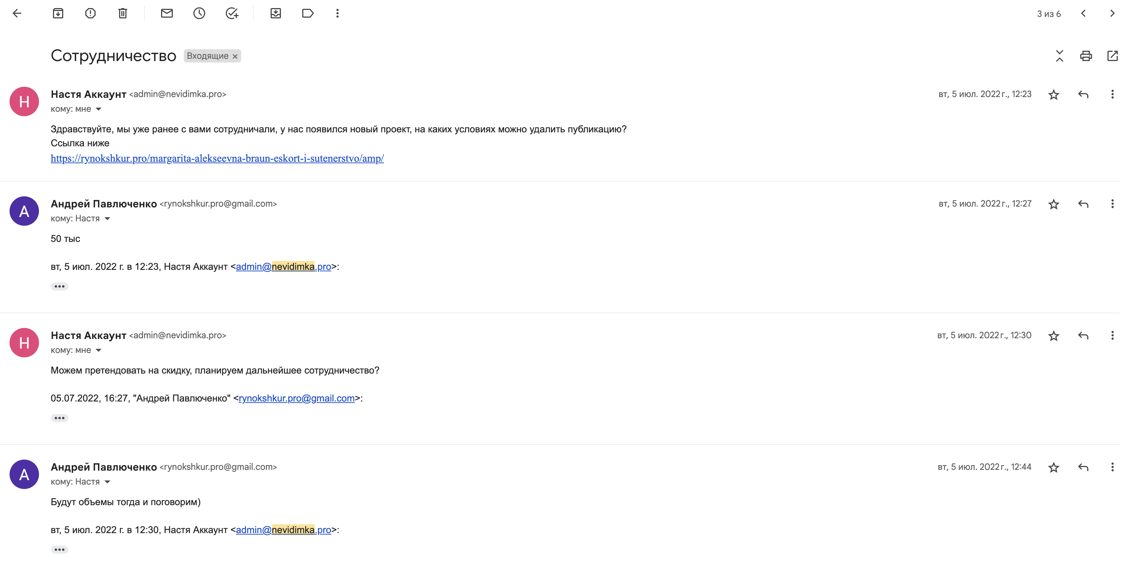
Task: Open the Move to menu icon
Action: coord(276,13)
